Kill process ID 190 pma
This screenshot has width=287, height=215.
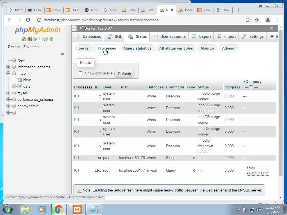[x=77, y=158]
